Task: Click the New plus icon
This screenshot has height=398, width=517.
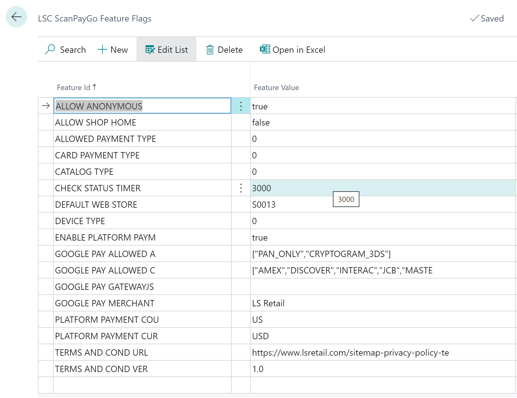Action: point(102,50)
